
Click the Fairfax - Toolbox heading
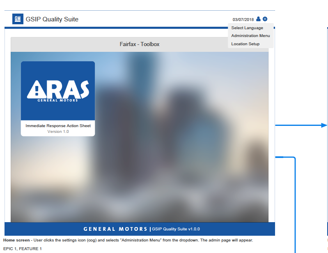click(140, 44)
